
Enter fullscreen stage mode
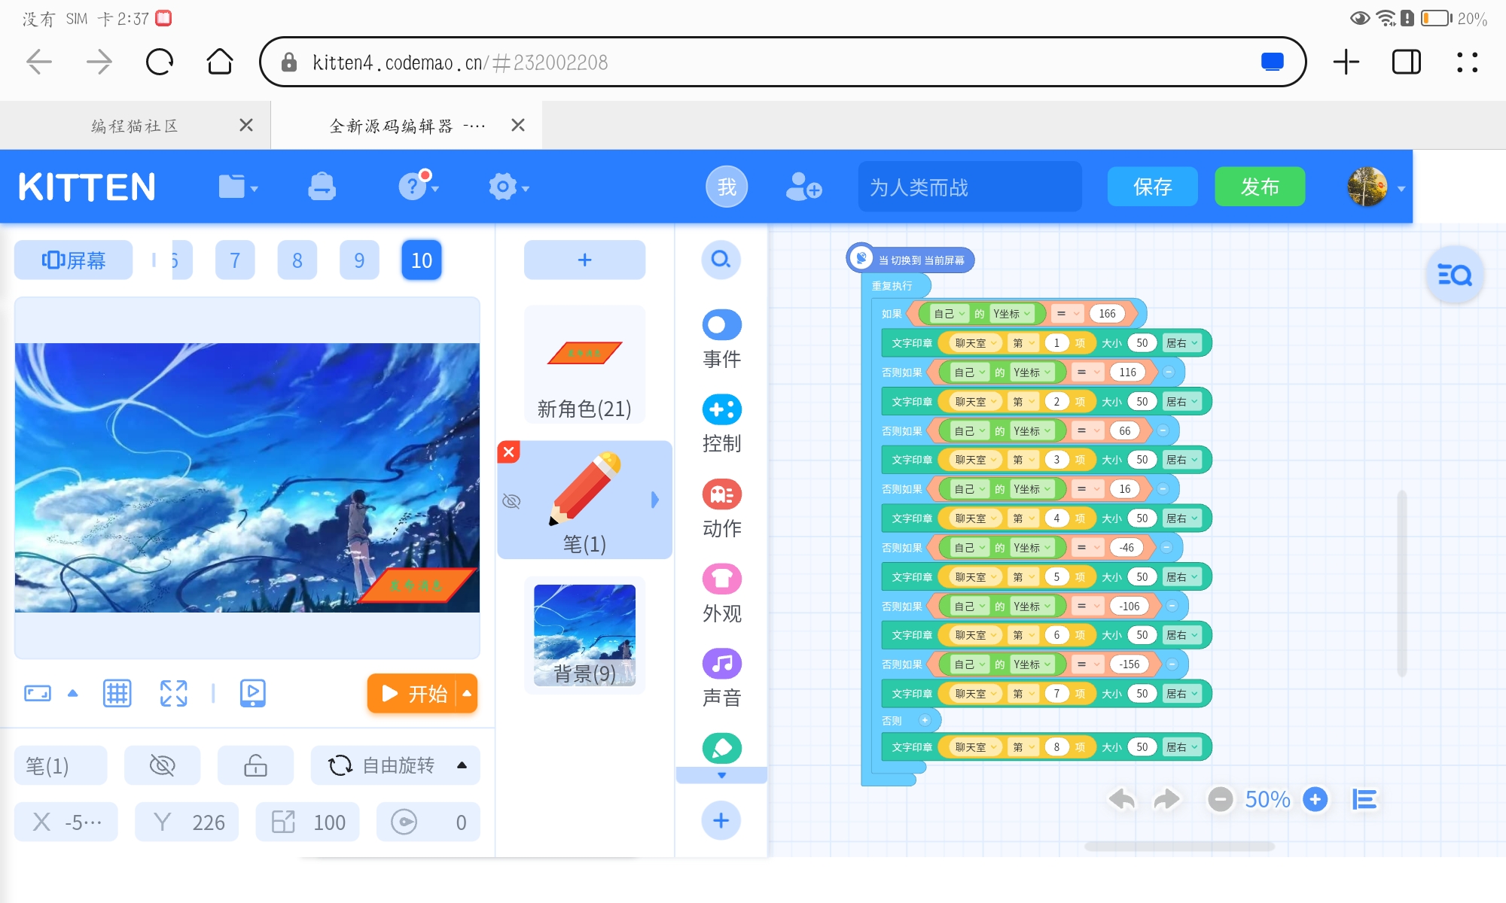click(174, 693)
